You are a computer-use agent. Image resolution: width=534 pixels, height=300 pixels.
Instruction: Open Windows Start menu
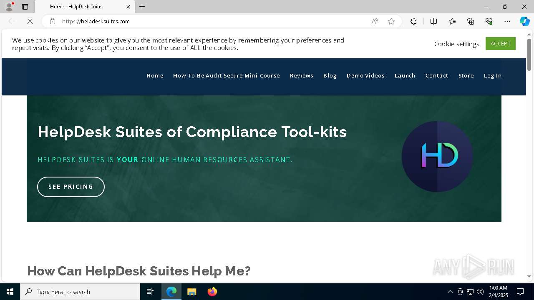(10, 292)
